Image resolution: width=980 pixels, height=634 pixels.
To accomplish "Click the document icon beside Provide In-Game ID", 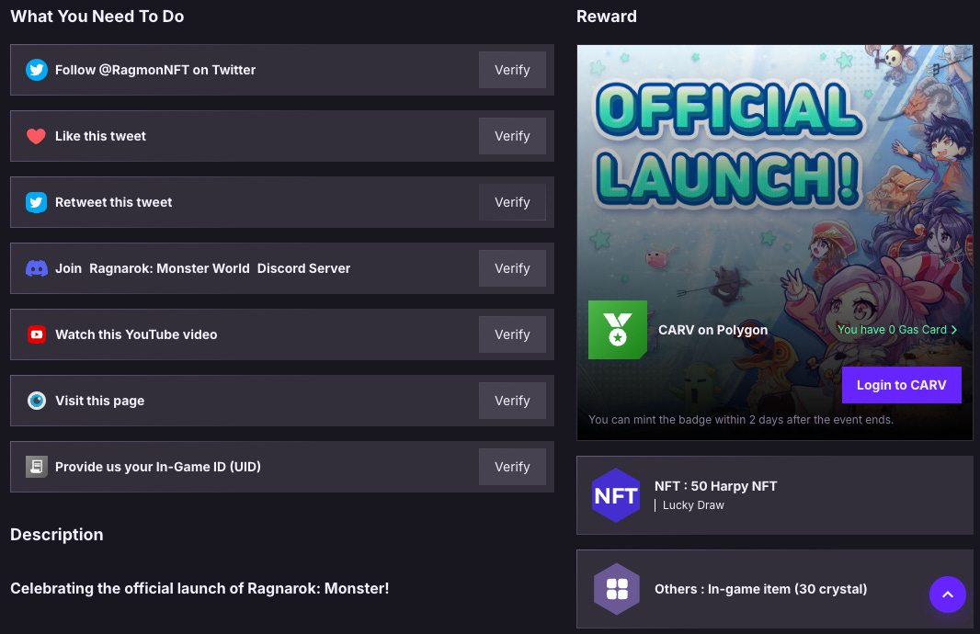I will tap(36, 467).
